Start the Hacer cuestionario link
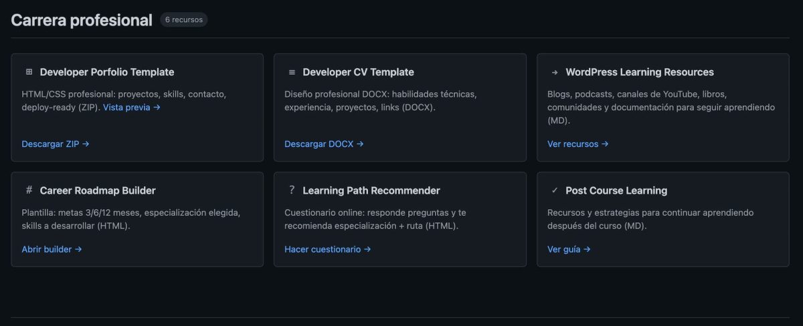The height and width of the screenshot is (326, 803). click(x=327, y=249)
